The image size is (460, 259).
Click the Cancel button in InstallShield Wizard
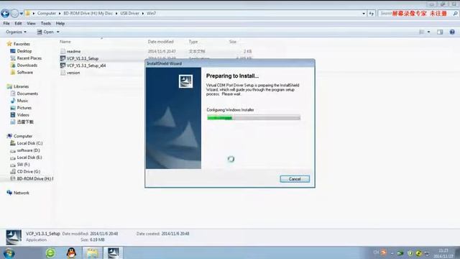[x=295, y=179]
